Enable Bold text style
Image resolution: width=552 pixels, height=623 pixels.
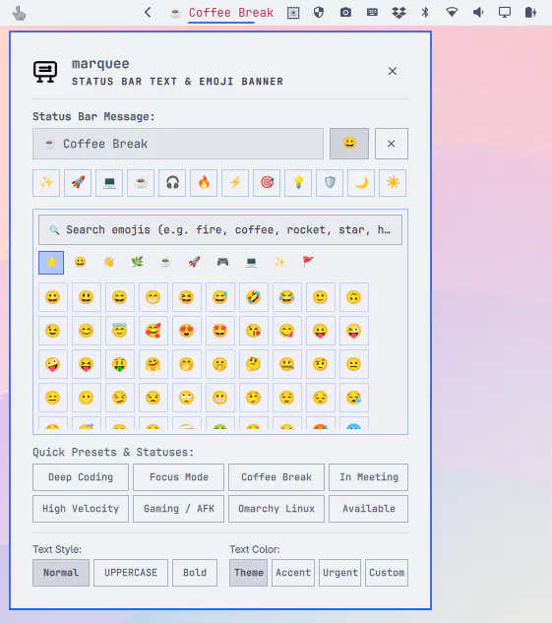pyautogui.click(x=195, y=573)
